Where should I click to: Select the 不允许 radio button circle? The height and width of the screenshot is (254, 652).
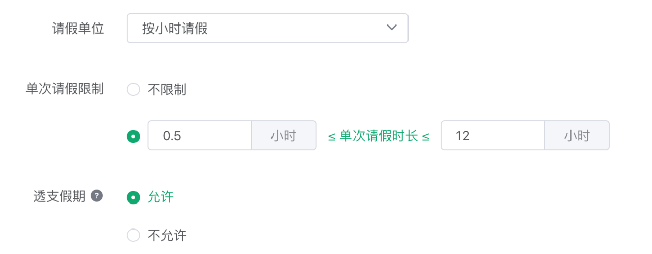[133, 235]
